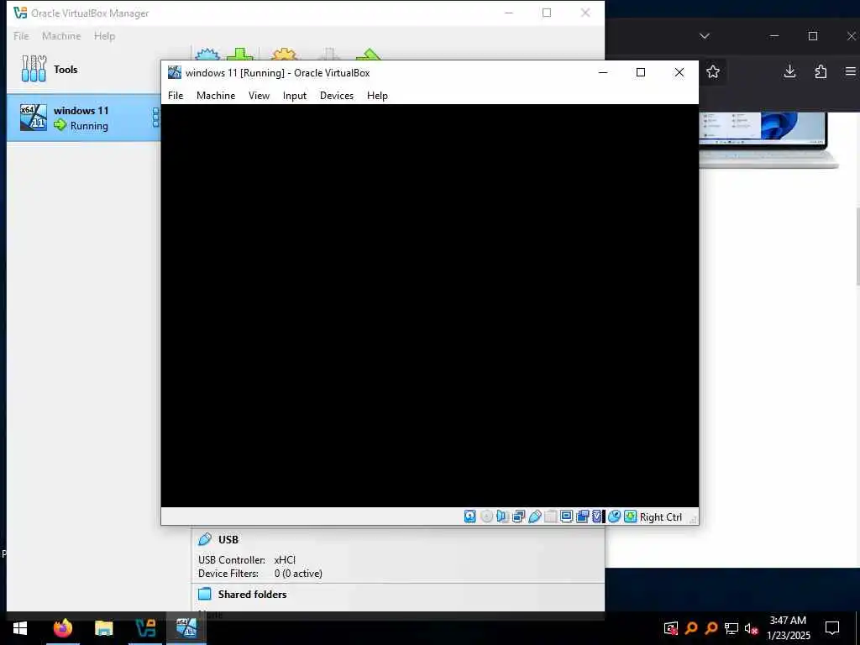
Task: Open the list all tabs chevron in Firefox
Action: [x=705, y=36]
